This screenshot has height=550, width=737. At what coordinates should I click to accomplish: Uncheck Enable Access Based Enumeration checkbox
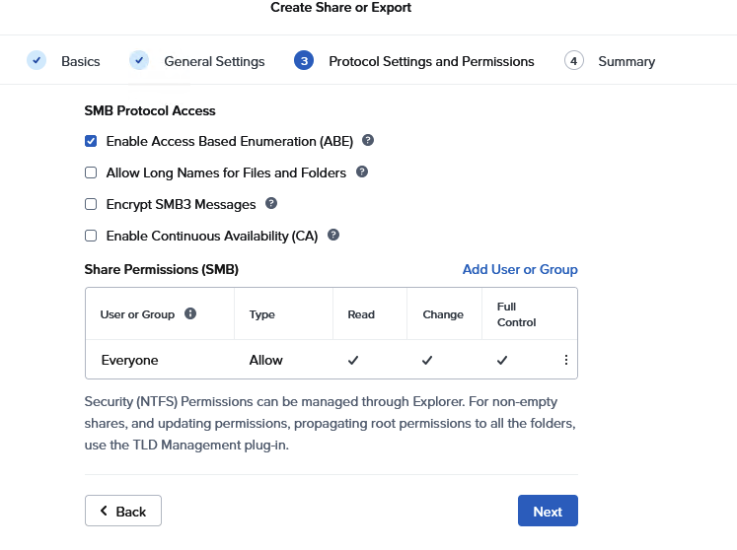click(91, 141)
